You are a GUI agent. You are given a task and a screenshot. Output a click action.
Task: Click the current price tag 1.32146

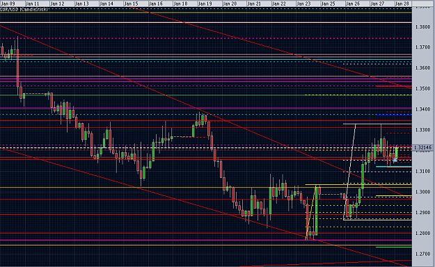(x=422, y=147)
